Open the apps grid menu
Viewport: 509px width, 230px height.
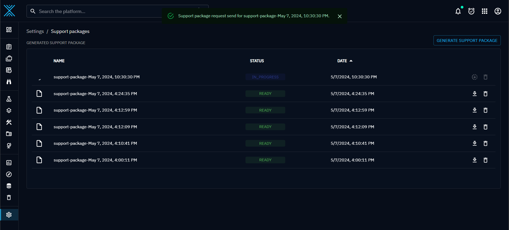pos(484,11)
